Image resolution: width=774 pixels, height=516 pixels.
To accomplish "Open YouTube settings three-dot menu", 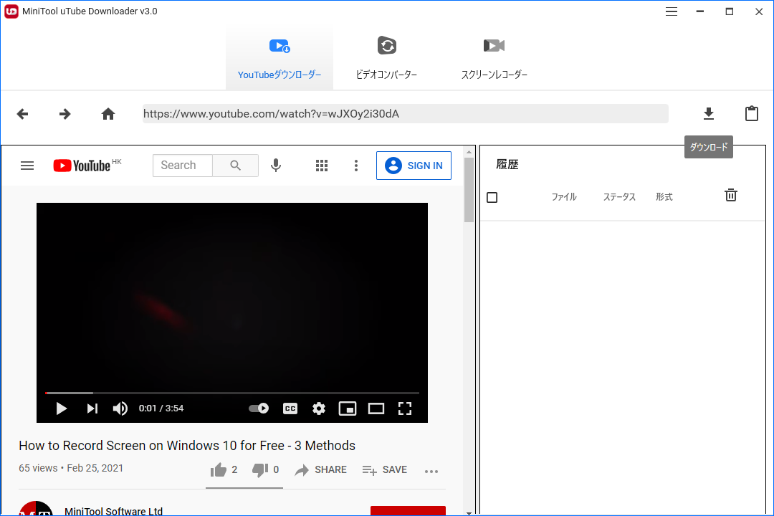I will 356,166.
